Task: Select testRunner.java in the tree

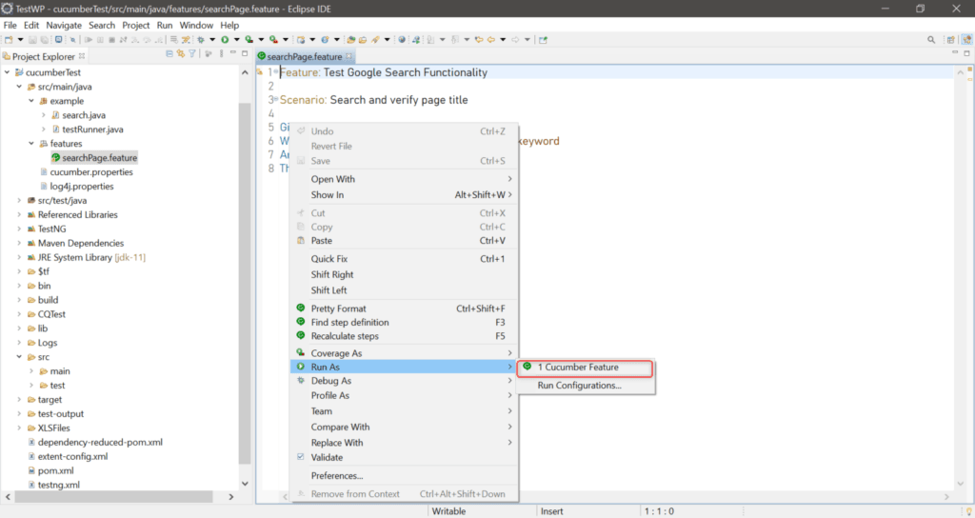Action: [92, 129]
